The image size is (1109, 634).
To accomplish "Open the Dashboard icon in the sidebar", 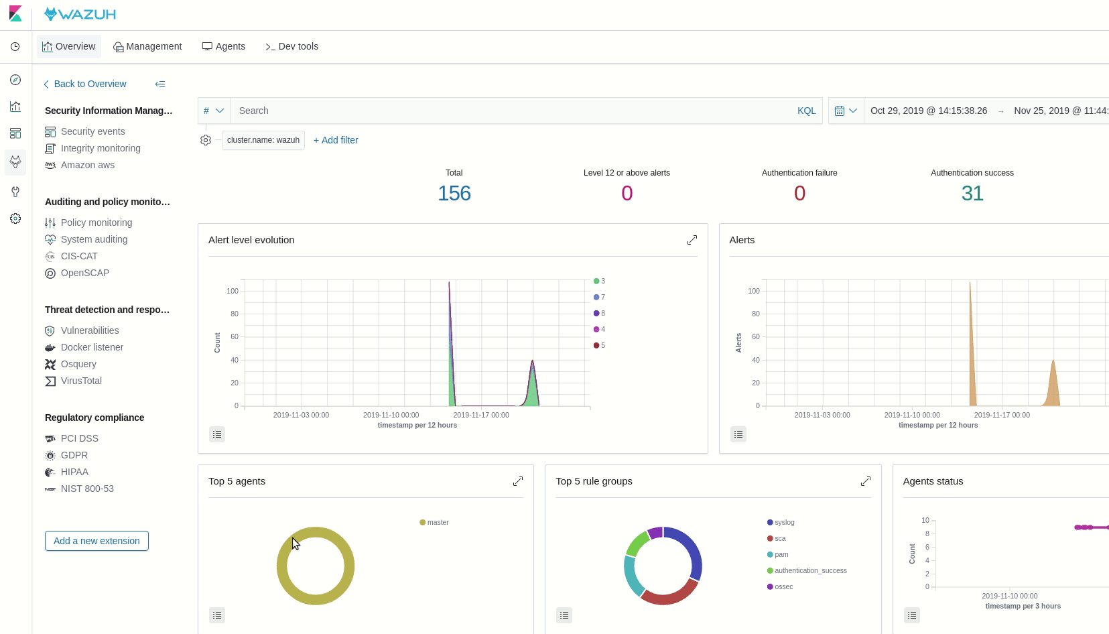I will coord(15,133).
